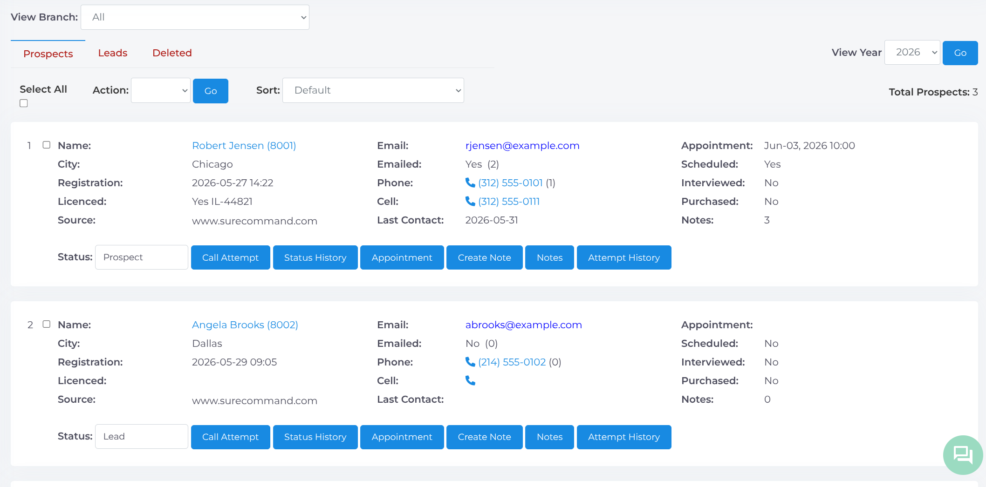Click Angela Brooks's source www.surecommand.com
986x487 pixels.
click(254, 400)
